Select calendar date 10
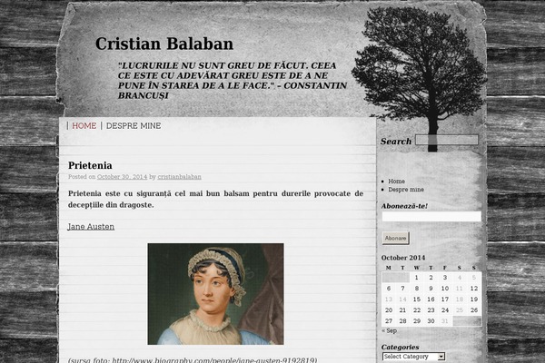 pos(445,289)
